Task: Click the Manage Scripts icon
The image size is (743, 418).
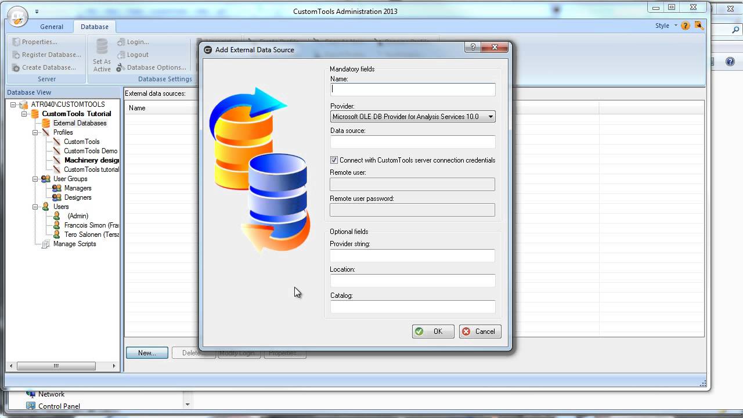Action: coord(46,244)
